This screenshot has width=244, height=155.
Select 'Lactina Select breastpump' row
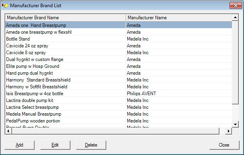point(118,107)
